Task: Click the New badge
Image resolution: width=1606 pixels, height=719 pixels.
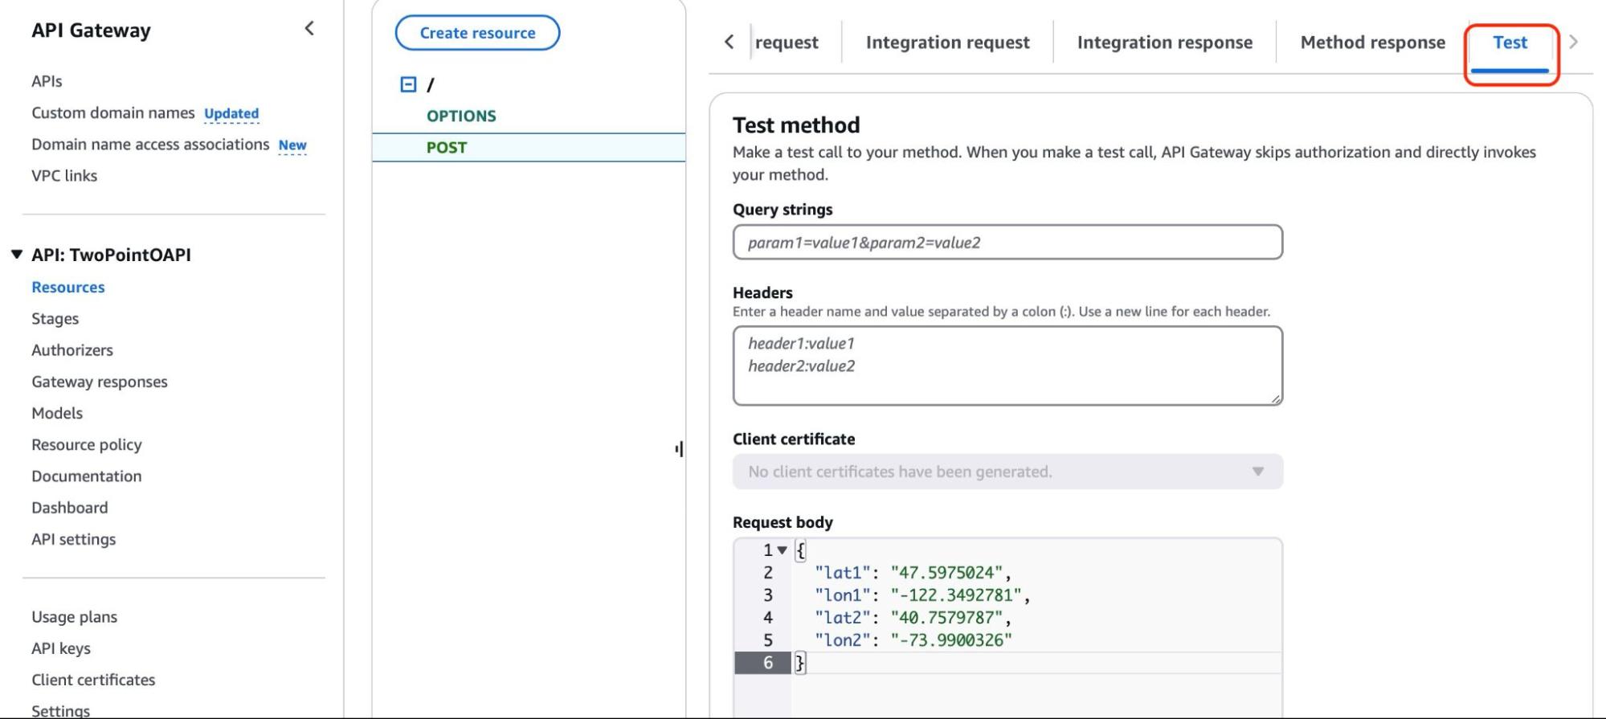Action: click(292, 145)
